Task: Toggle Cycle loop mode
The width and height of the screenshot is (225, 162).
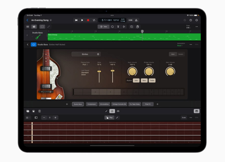Action: pos(94,20)
